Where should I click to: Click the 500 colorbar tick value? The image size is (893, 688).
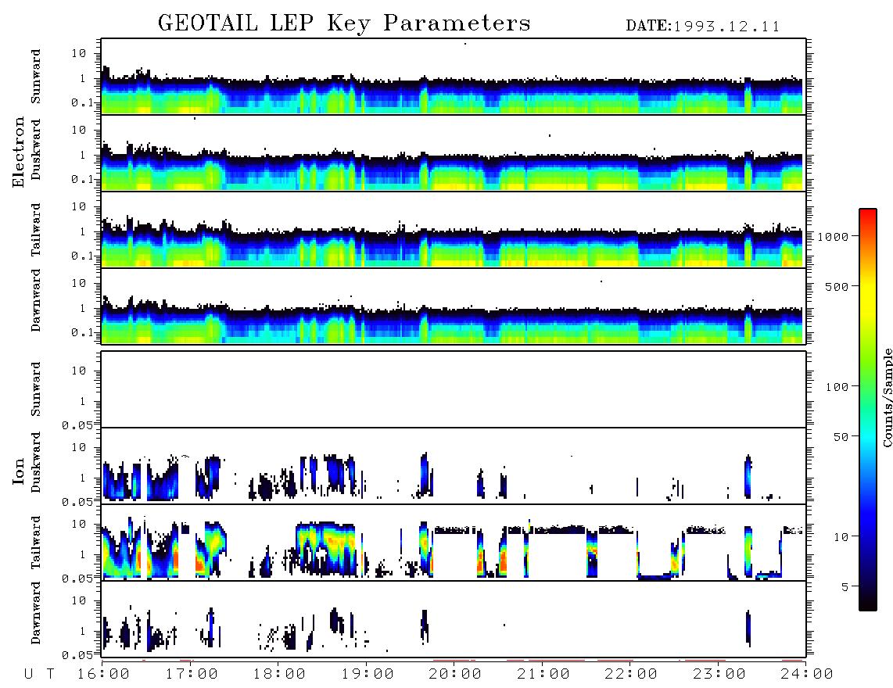[x=837, y=286]
